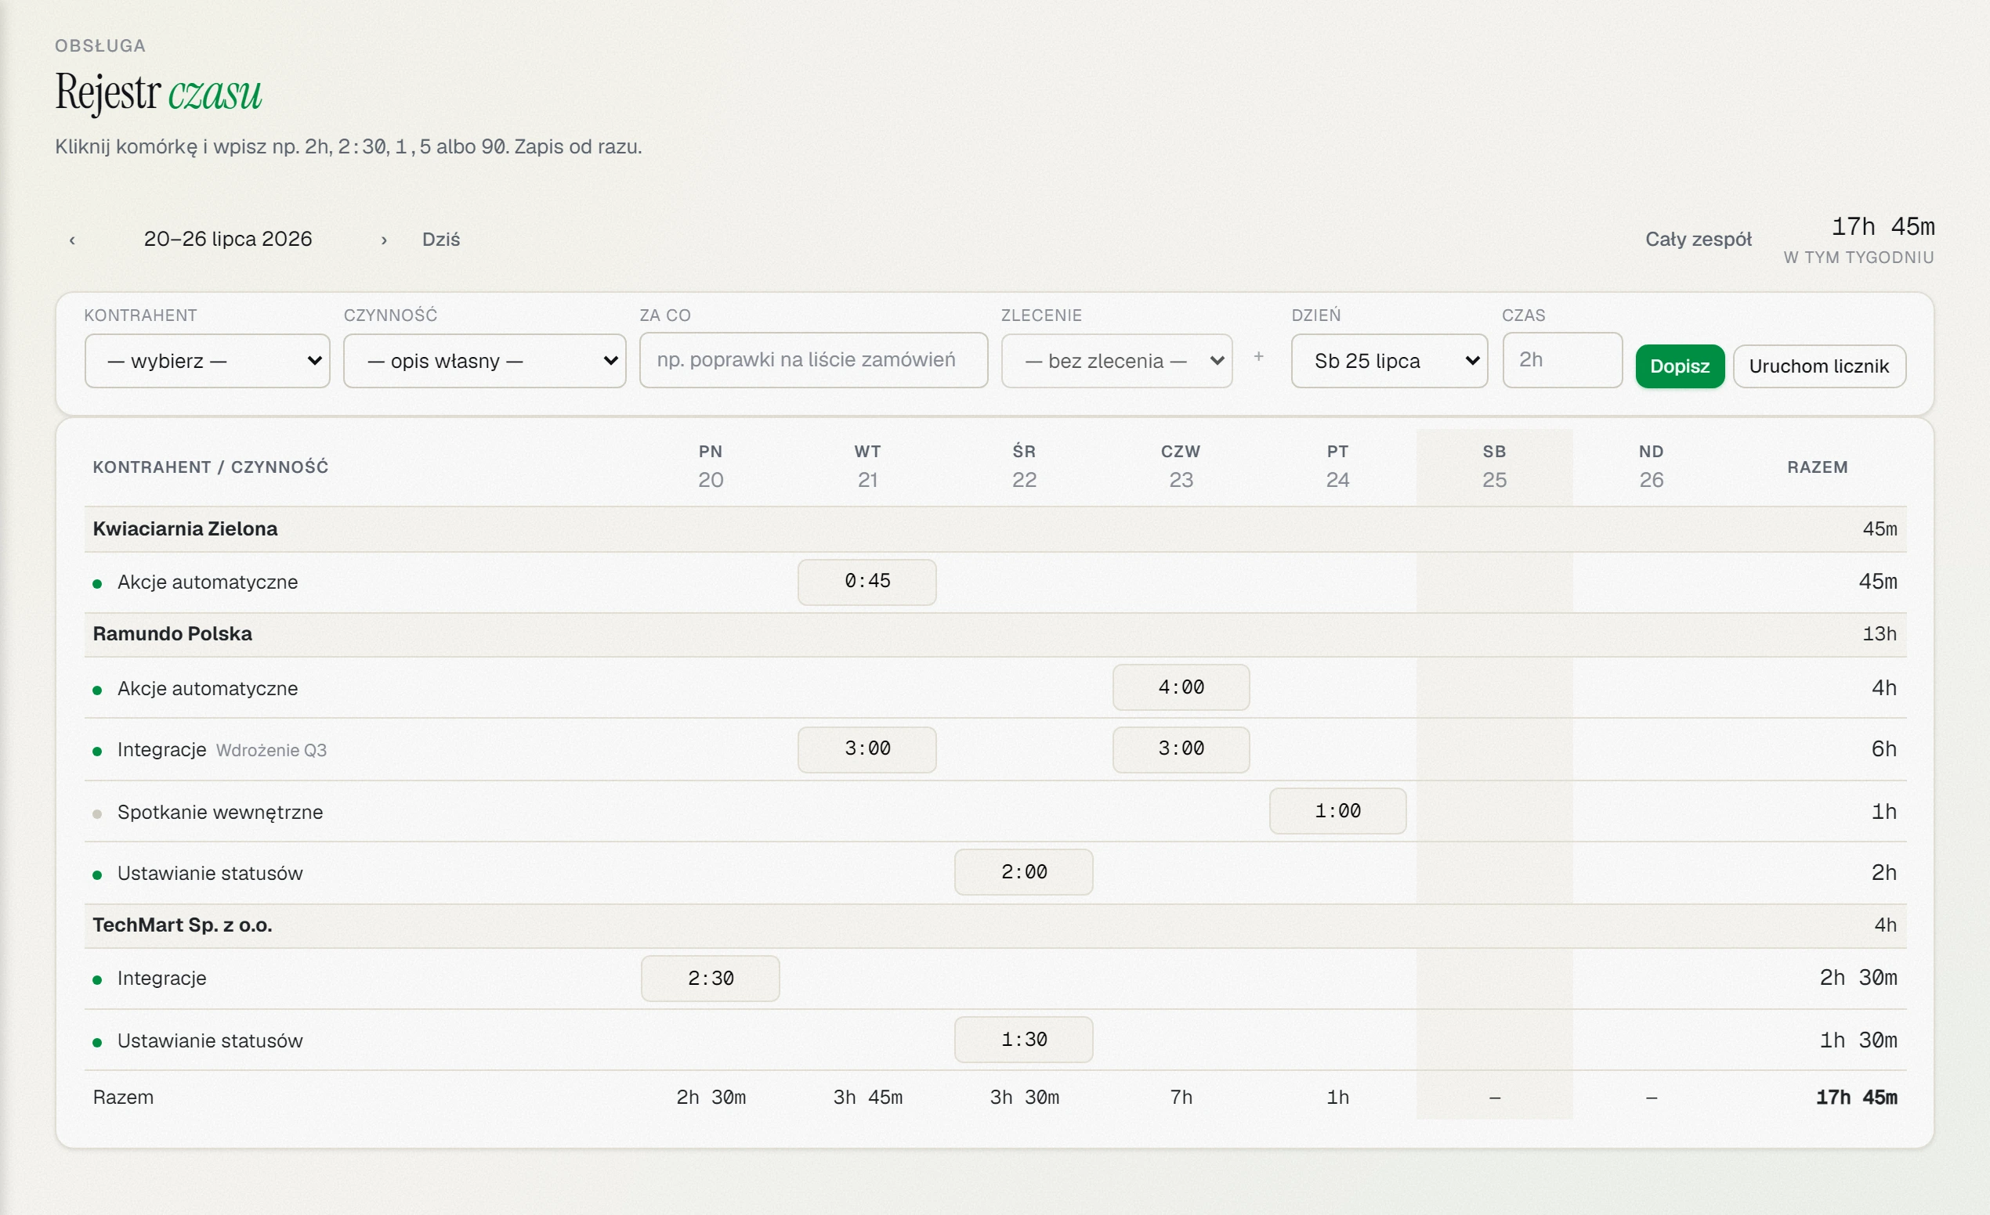Select the Kwiaciarnia Zielona group row
Viewport: 1990px width, 1215px height.
[995, 529]
